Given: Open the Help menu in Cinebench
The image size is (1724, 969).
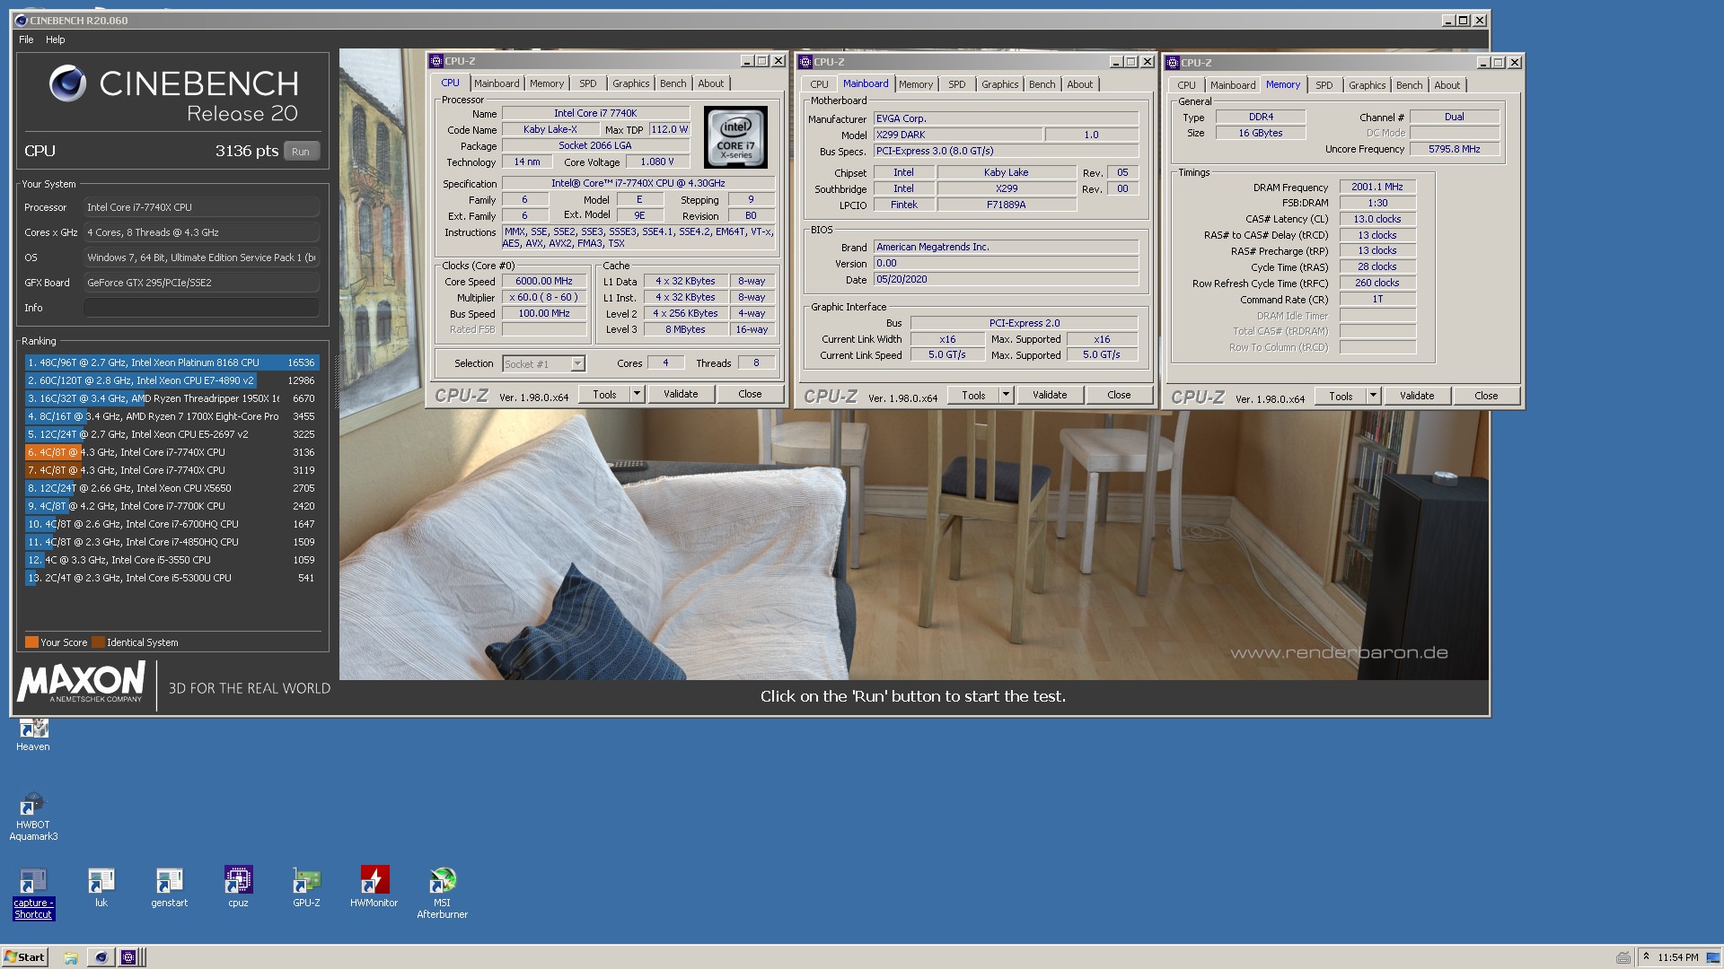Looking at the screenshot, I should pos(56,39).
